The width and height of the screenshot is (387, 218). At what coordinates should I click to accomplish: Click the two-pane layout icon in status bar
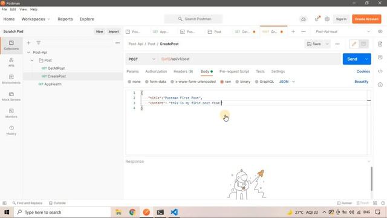click(375, 203)
